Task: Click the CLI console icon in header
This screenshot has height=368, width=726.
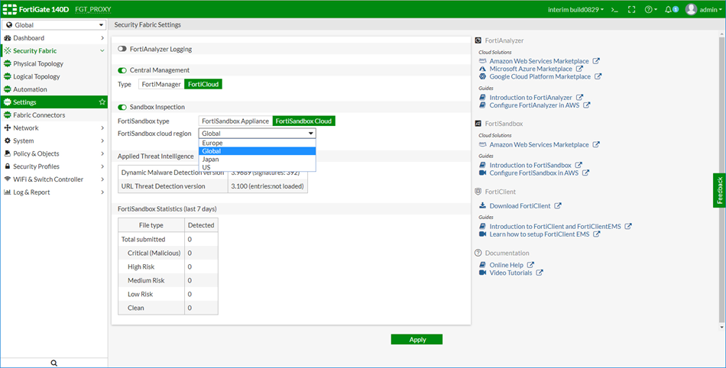Action: pos(615,9)
